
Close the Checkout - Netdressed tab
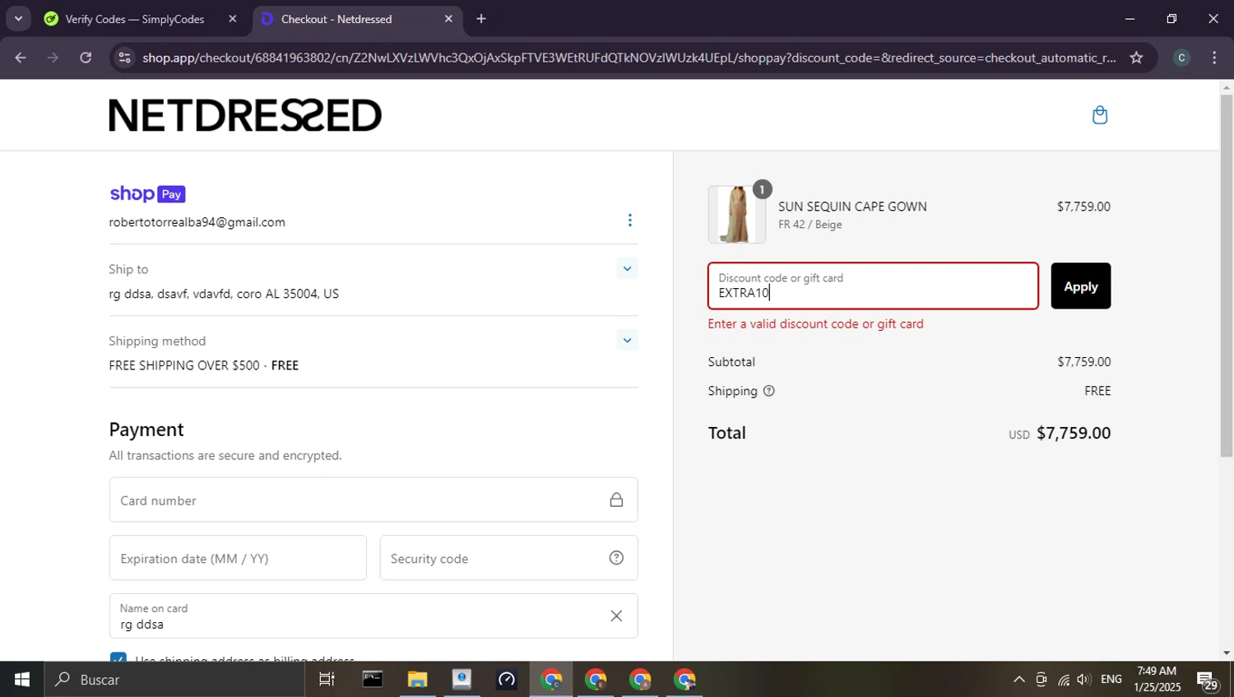448,19
